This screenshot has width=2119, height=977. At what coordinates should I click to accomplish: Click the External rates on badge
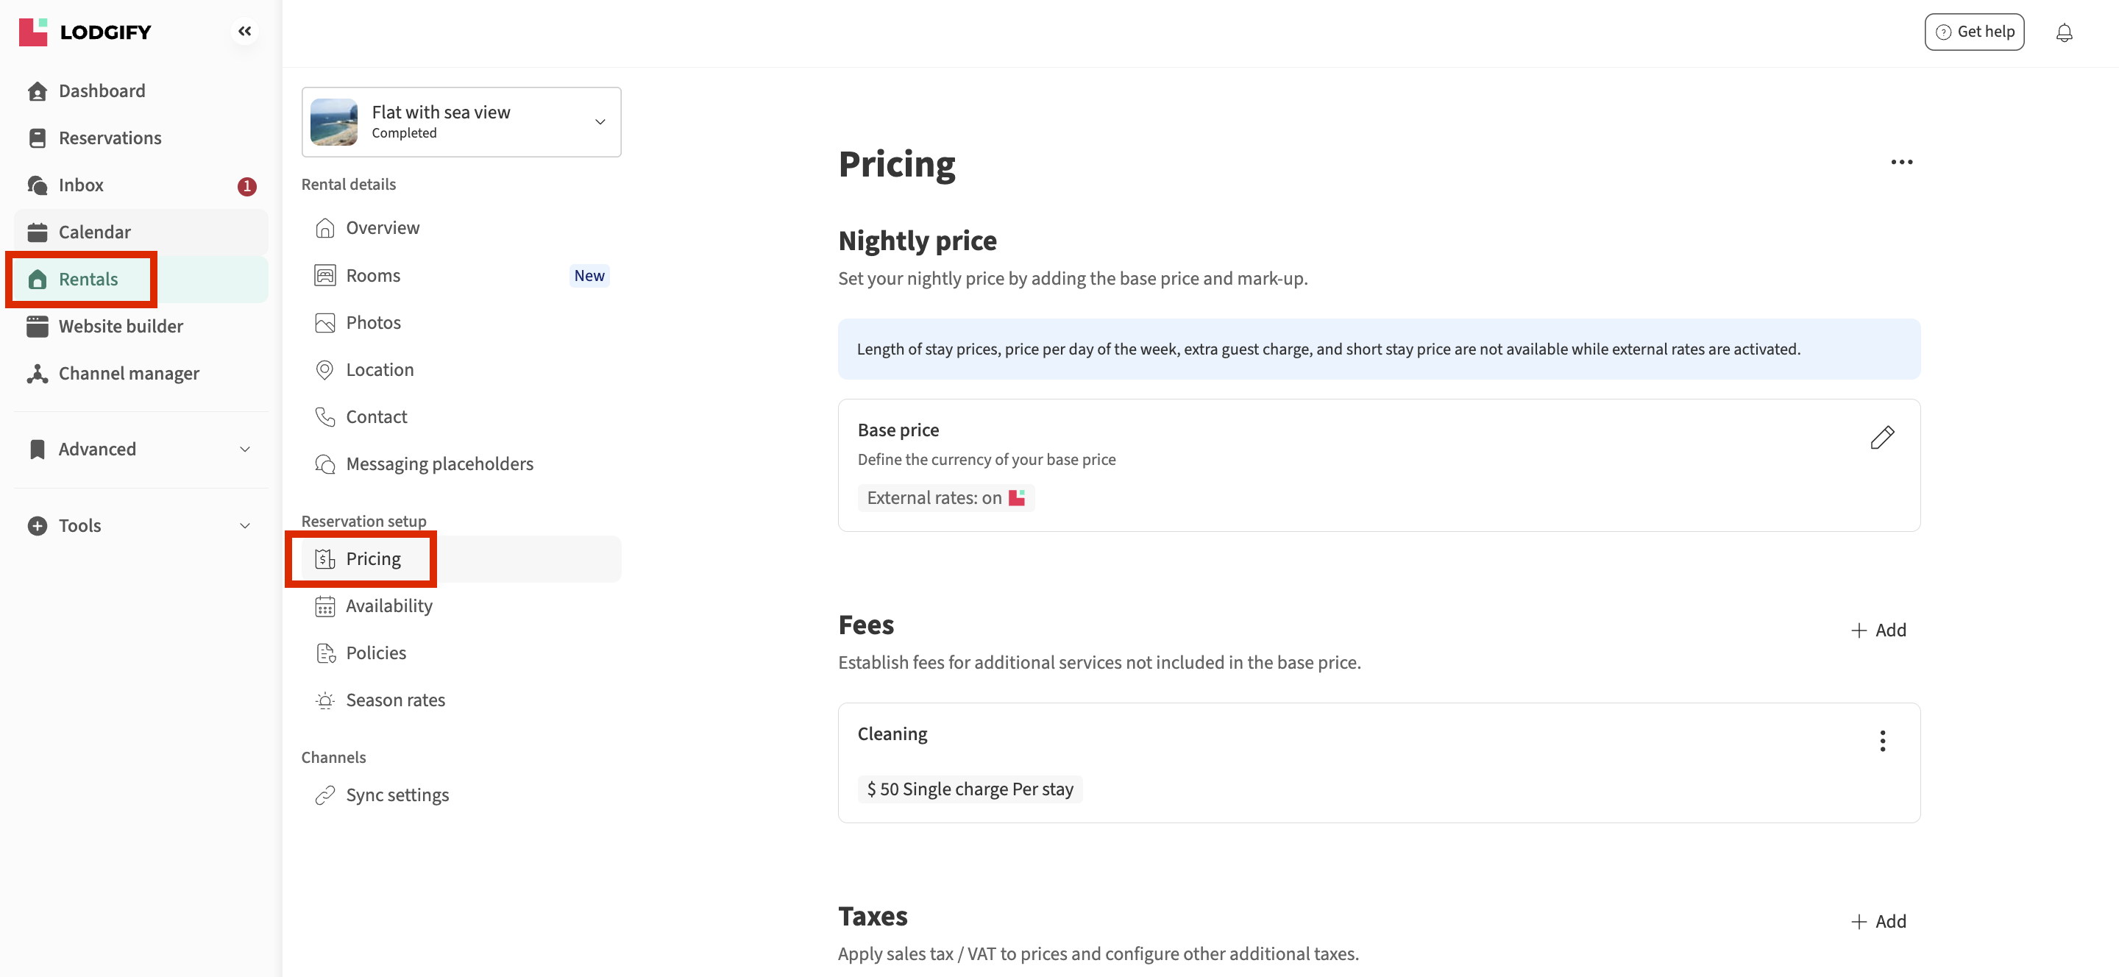click(945, 497)
